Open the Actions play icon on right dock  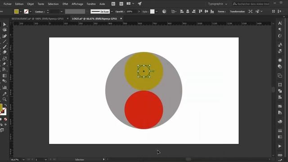point(280,146)
